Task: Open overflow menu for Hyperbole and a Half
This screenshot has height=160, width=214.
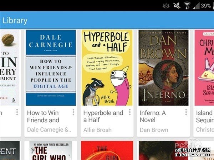Action: point(130,112)
